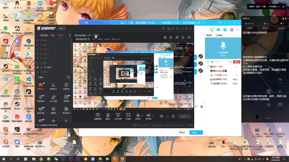Image resolution: width=289 pixels, height=162 pixels.
Task: Open the gift box icon above preview
Action: pos(165,37)
